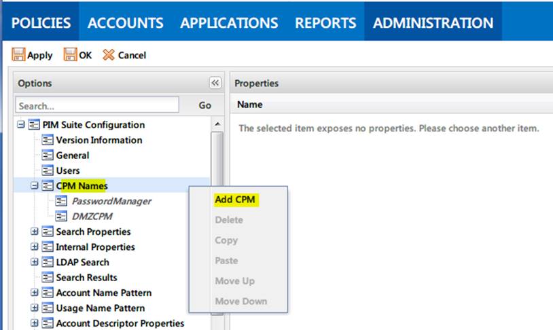Click the CPM Names node icon
553x330 pixels.
click(x=48, y=185)
